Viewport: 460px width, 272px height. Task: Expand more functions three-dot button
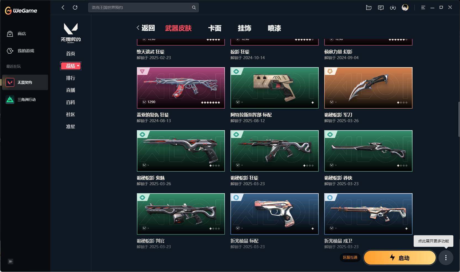tap(446, 258)
